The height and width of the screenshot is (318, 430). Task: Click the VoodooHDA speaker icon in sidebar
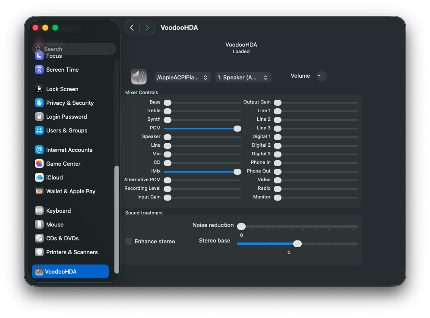39,271
